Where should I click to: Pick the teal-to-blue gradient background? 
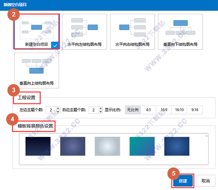click(x=142, y=146)
